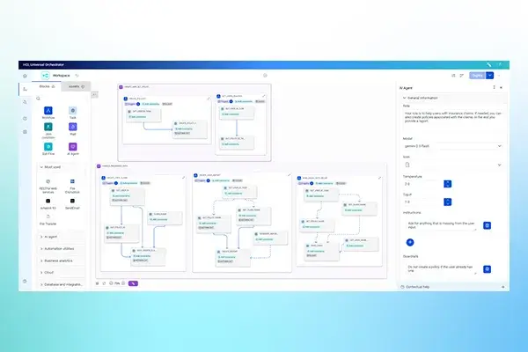Open the Model dropdown
528x352 pixels.
[451, 145]
